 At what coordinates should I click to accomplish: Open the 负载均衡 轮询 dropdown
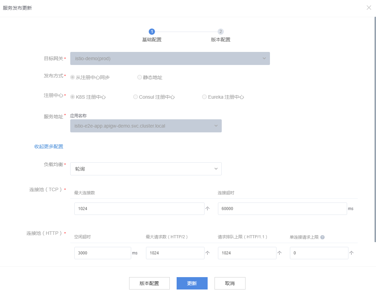pos(146,169)
